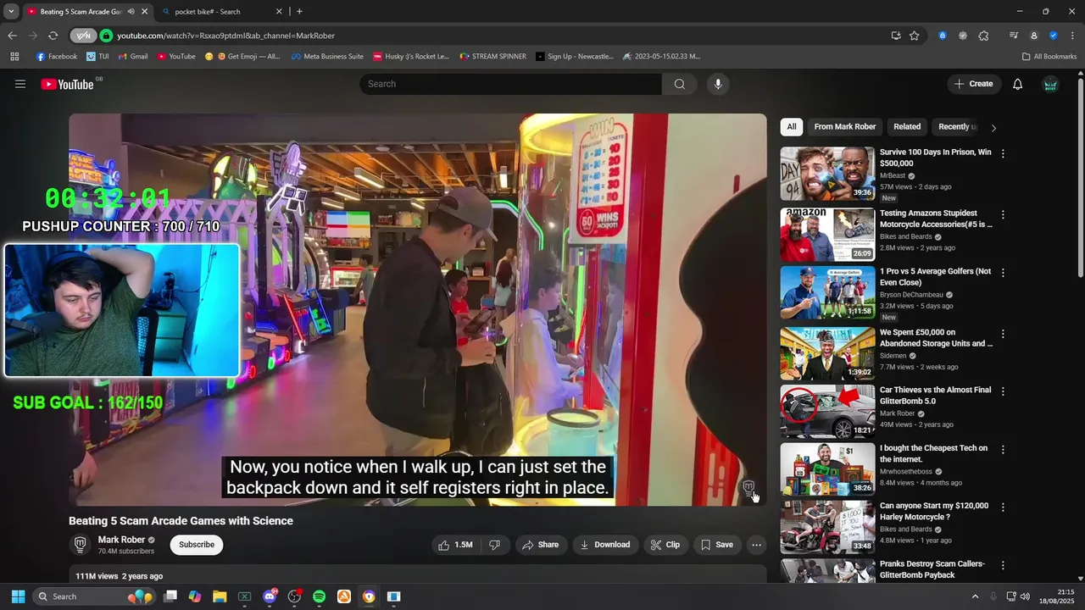1085x610 pixels.
Task: Save the video to a playlist
Action: 717,545
